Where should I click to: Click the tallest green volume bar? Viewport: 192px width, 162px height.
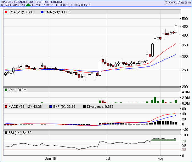[x=155, y=100]
